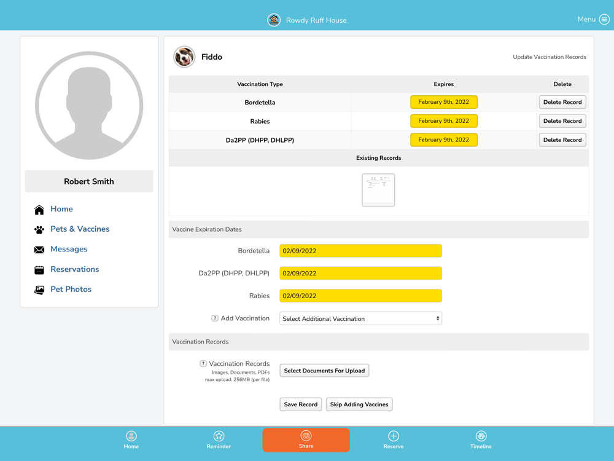614x461 pixels.
Task: Tap the Reminder star icon
Action: (x=219, y=436)
